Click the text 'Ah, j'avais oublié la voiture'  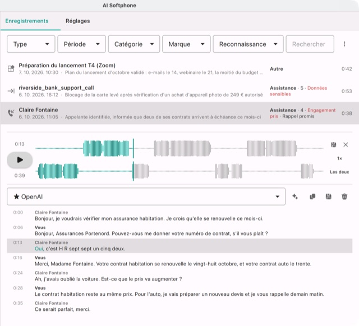point(67,279)
